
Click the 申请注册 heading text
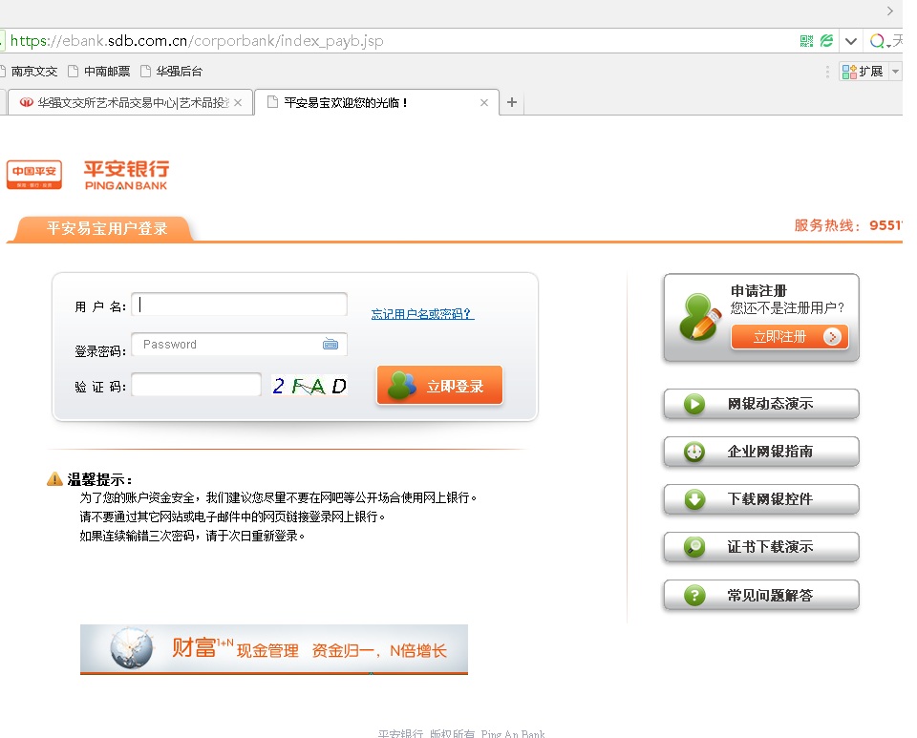[758, 290]
